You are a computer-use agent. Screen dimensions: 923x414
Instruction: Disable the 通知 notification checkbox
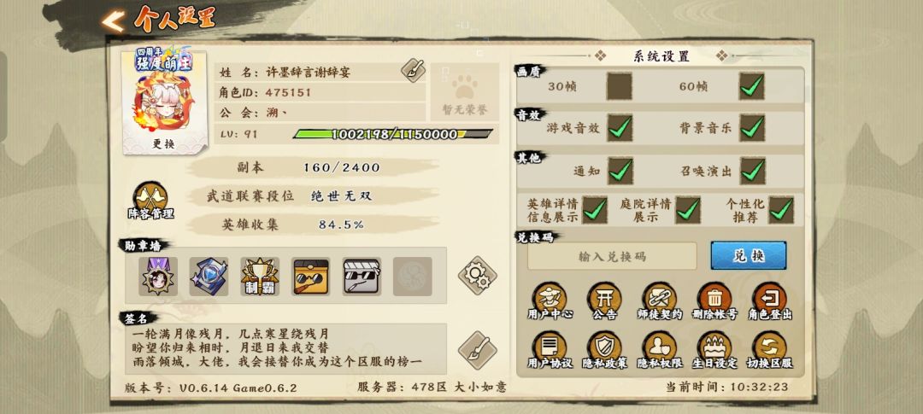(620, 171)
